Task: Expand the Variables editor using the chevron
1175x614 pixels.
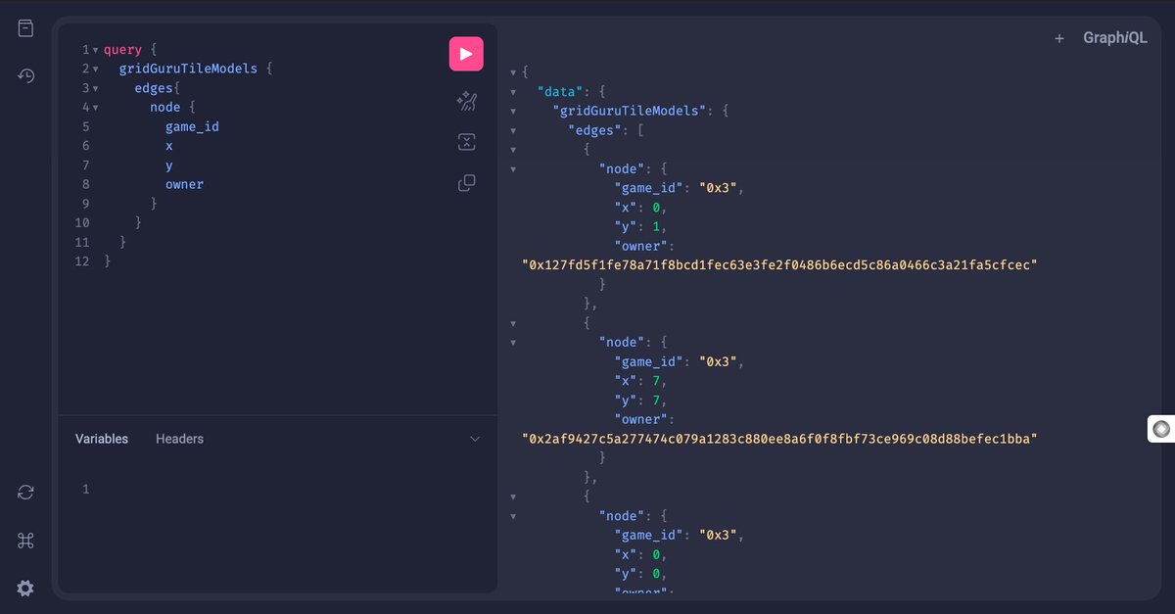Action: click(x=476, y=440)
